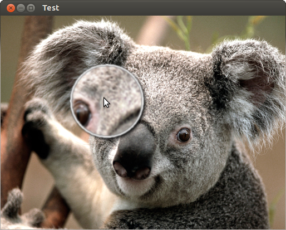This screenshot has width=286, height=230.
Task: Click the center of the magnifier lens
Action: pyautogui.click(x=107, y=101)
